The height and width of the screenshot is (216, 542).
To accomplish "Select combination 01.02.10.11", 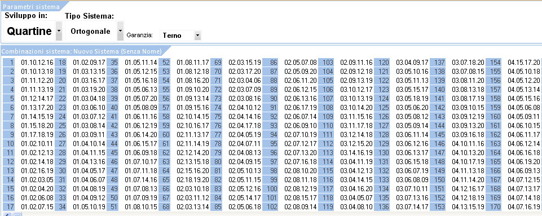I will tap(37, 143).
